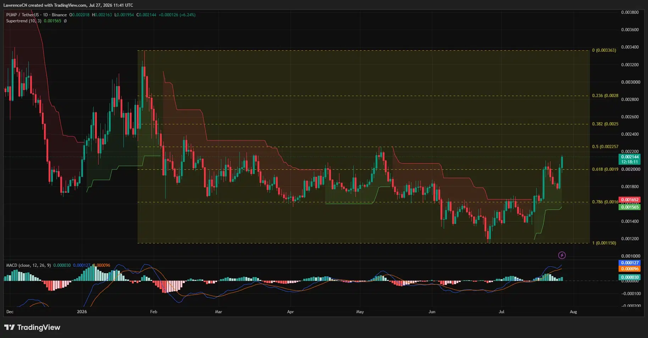Screen dimensions: 648x338
Task: Click the Fib level label 0 (0.003363)
Action: 604,50
